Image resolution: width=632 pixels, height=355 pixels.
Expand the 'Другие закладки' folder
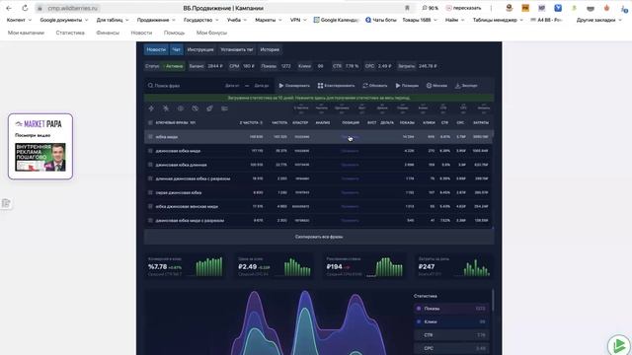599,20
